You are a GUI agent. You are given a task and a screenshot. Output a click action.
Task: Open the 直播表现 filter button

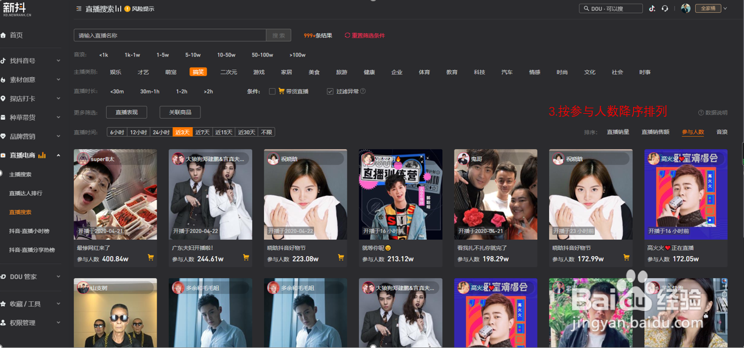[x=127, y=113]
